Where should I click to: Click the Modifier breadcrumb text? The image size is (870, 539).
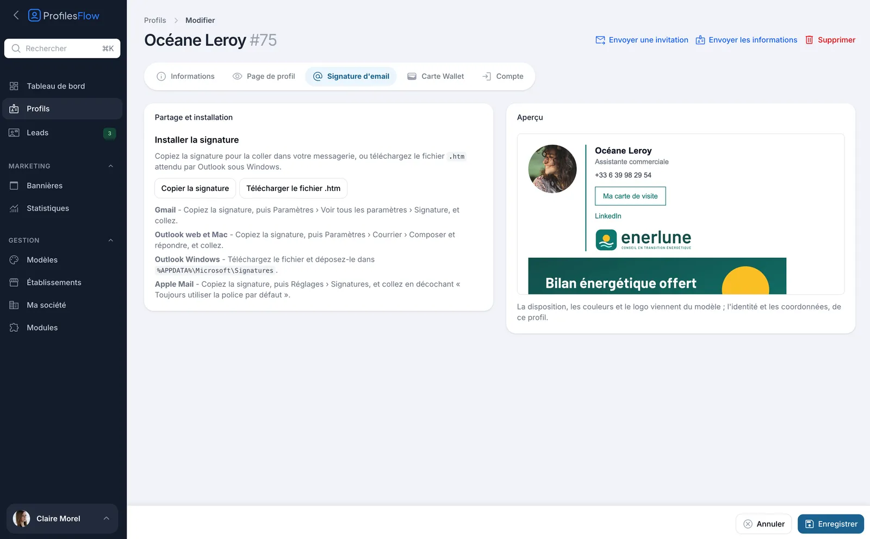point(200,20)
